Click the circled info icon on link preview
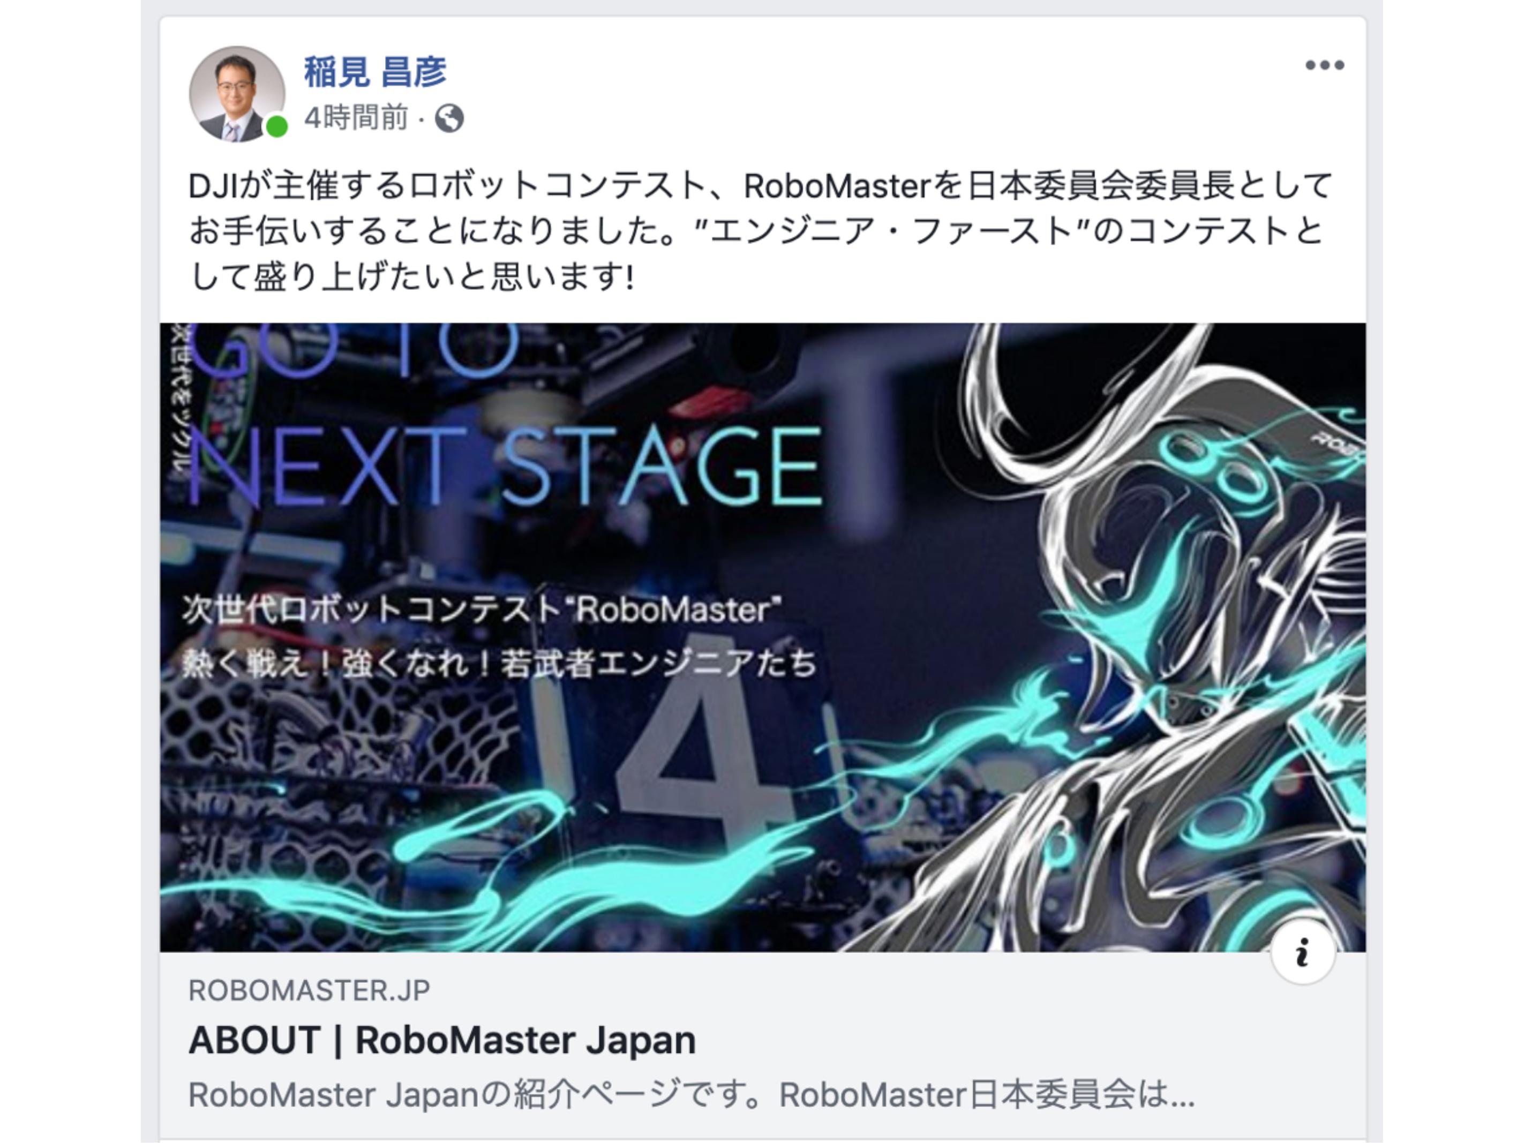 pyautogui.click(x=1302, y=953)
